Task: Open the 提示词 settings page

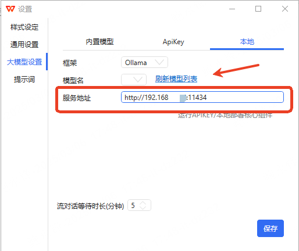Action: [24, 80]
